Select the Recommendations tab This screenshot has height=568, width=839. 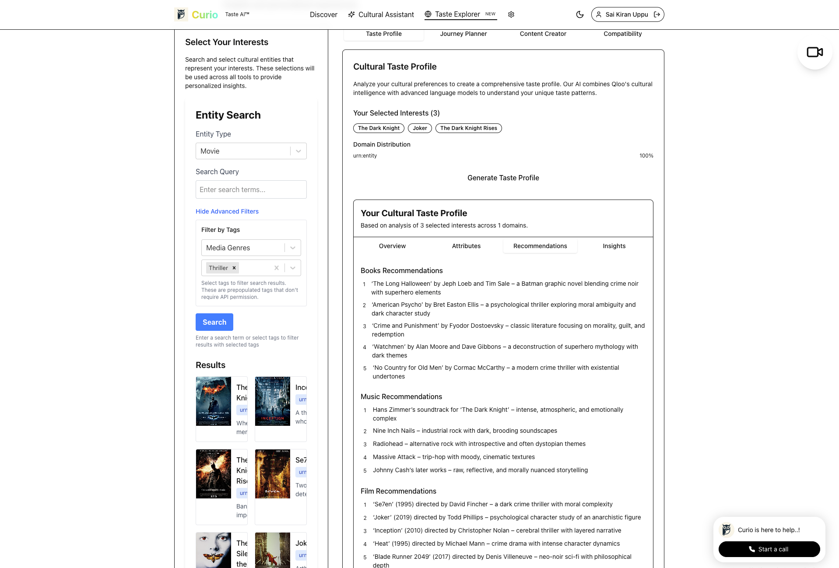[x=540, y=246]
